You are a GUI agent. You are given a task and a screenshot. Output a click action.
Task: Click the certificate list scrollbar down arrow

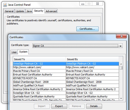(x=121, y=98)
